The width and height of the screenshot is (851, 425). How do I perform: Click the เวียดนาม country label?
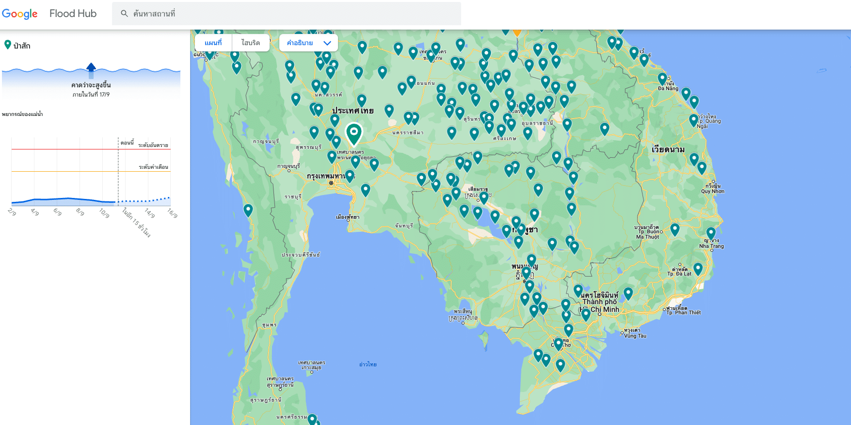point(668,149)
